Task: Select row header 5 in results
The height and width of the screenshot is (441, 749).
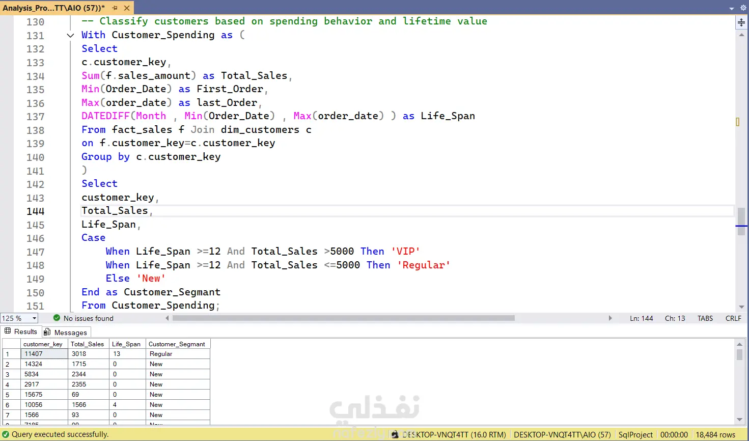Action: coord(11,395)
